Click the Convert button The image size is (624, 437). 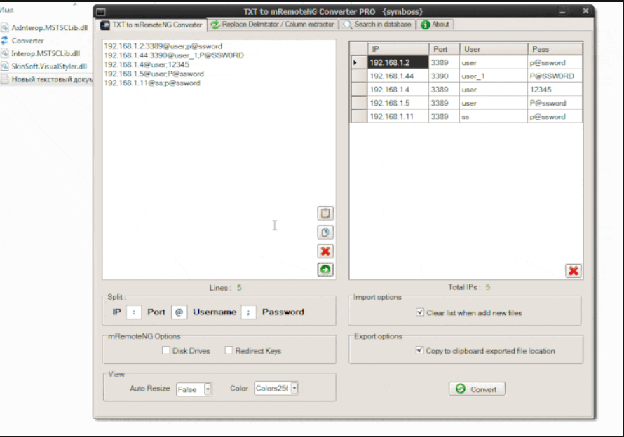point(477,389)
